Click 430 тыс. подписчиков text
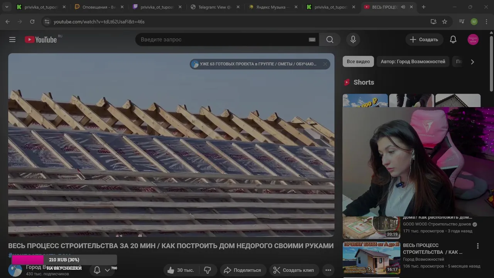Viewport: 494px width, 278px height. pyautogui.click(x=47, y=274)
